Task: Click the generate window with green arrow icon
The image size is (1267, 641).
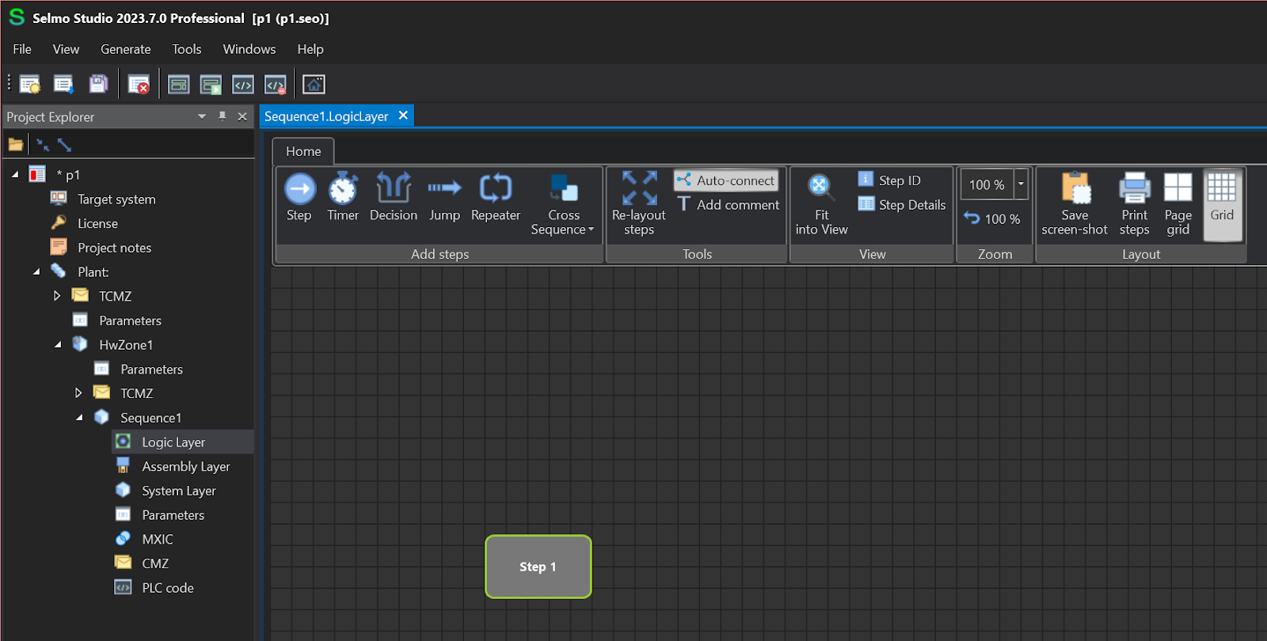Action: coord(211,84)
